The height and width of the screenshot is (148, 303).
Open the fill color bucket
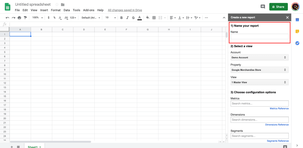click(x=148, y=17)
